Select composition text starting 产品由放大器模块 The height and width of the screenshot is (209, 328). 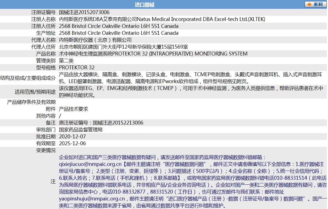click(x=190, y=78)
